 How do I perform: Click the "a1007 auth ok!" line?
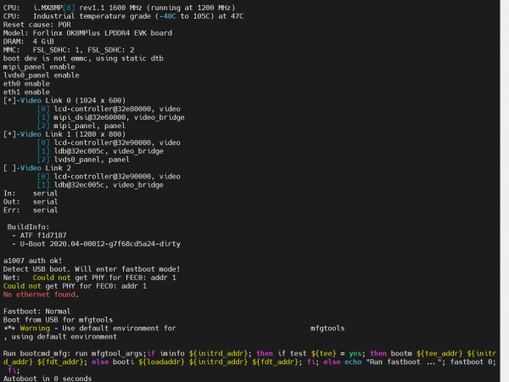point(34,261)
